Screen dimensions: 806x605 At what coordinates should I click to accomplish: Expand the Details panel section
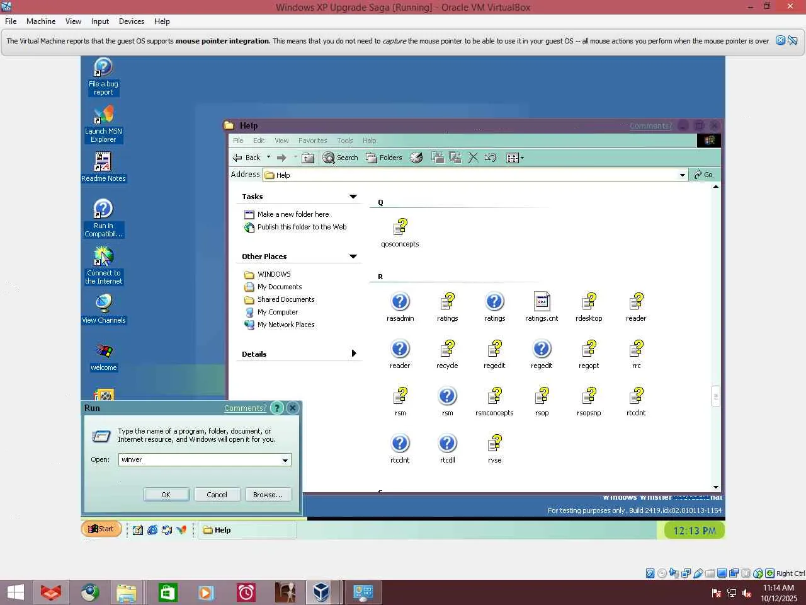(354, 354)
